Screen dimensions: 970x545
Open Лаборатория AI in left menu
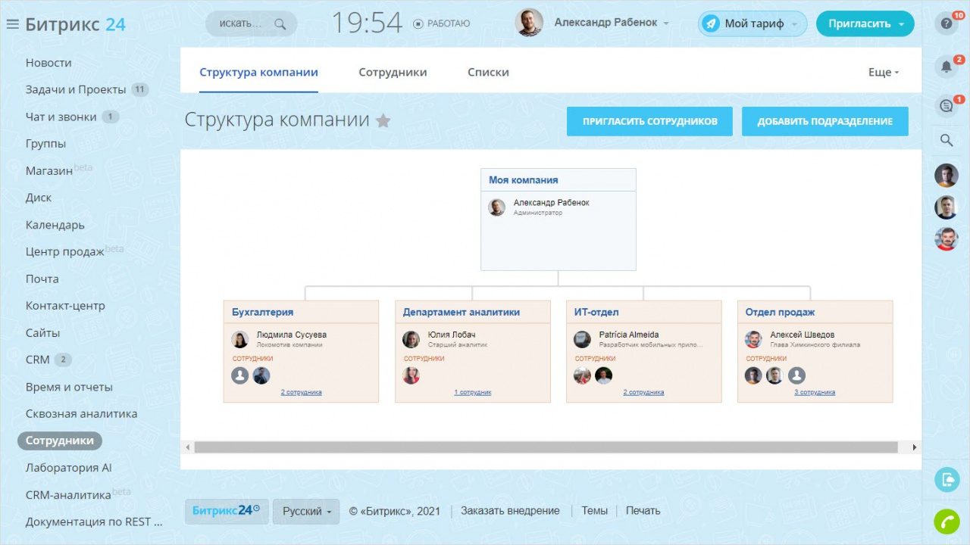[68, 468]
